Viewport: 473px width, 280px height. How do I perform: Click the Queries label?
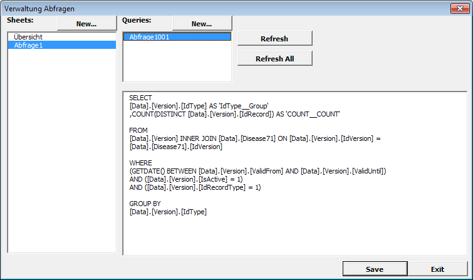[137, 20]
